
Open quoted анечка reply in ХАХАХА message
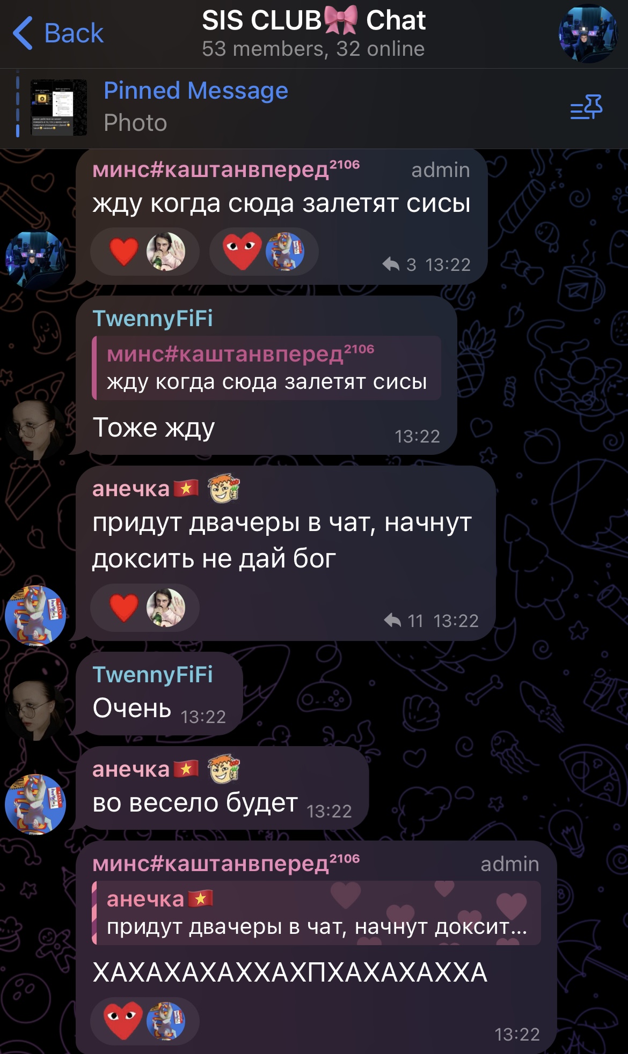pyautogui.click(x=316, y=913)
